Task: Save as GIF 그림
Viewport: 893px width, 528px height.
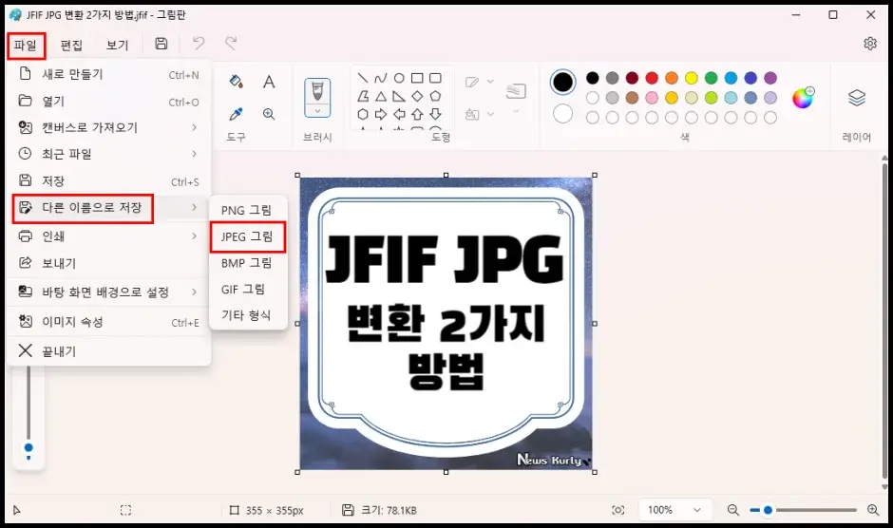Action: [247, 290]
